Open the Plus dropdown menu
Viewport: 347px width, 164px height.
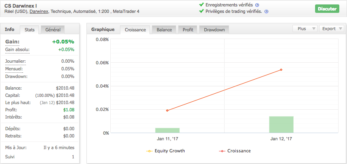click(304, 29)
